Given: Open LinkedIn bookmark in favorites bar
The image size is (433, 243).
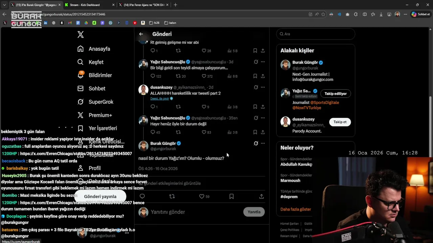Looking at the screenshot, I should coord(45,23).
